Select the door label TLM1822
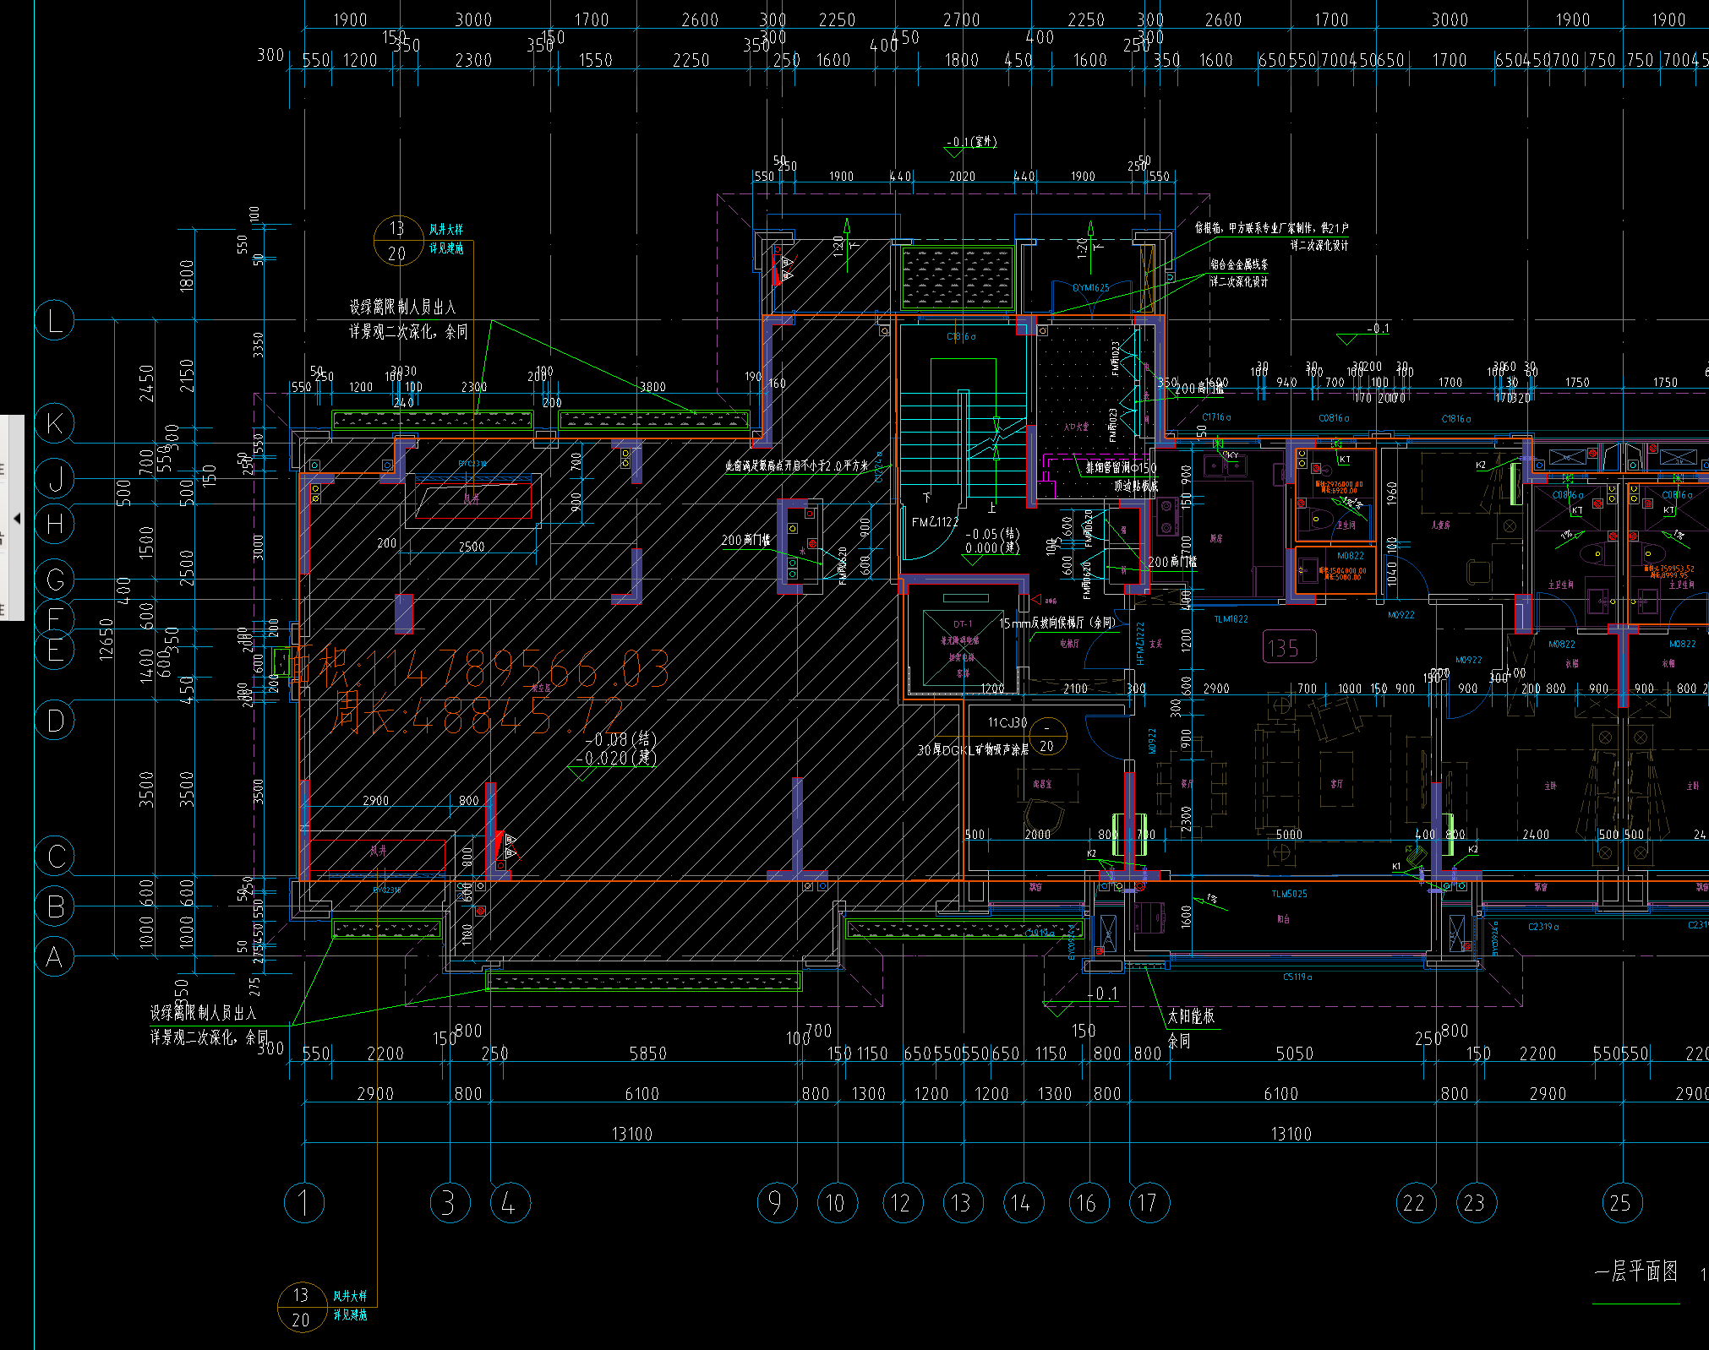Image resolution: width=1709 pixels, height=1350 pixels. (x=1231, y=619)
